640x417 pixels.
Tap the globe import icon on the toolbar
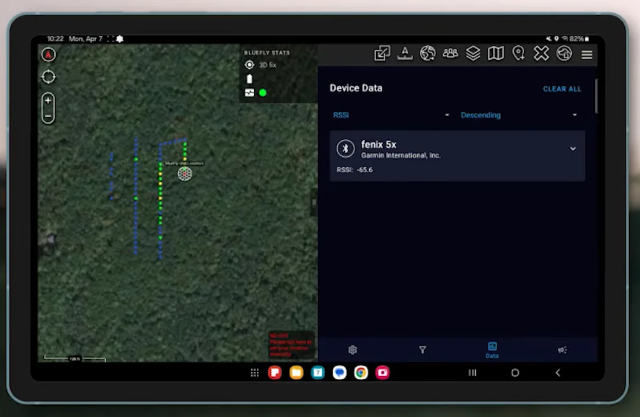tap(565, 53)
